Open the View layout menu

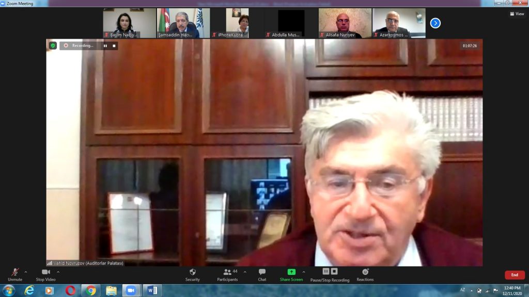tap(516, 14)
